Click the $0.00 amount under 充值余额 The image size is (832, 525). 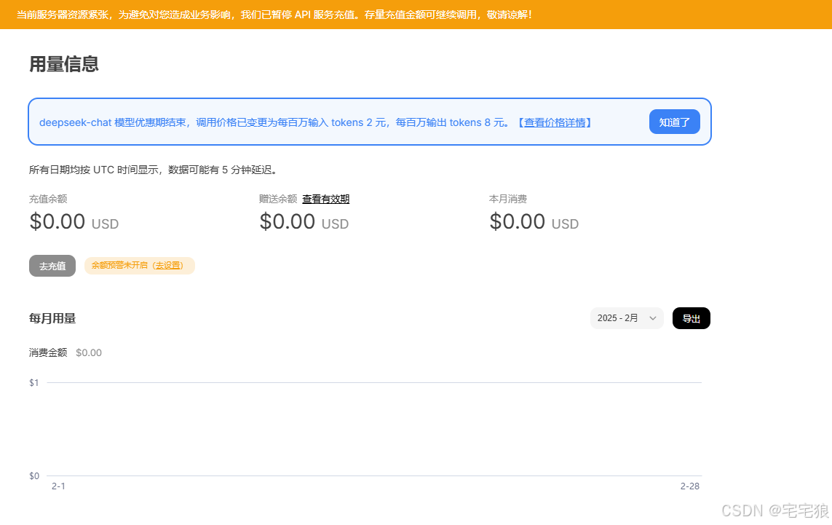tap(58, 222)
